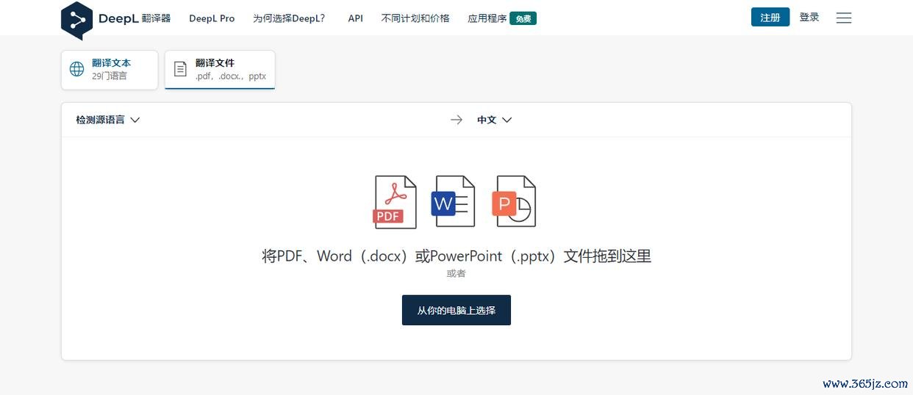
Task: Expand the 检测源语言 source language dropdown
Action: click(x=107, y=120)
